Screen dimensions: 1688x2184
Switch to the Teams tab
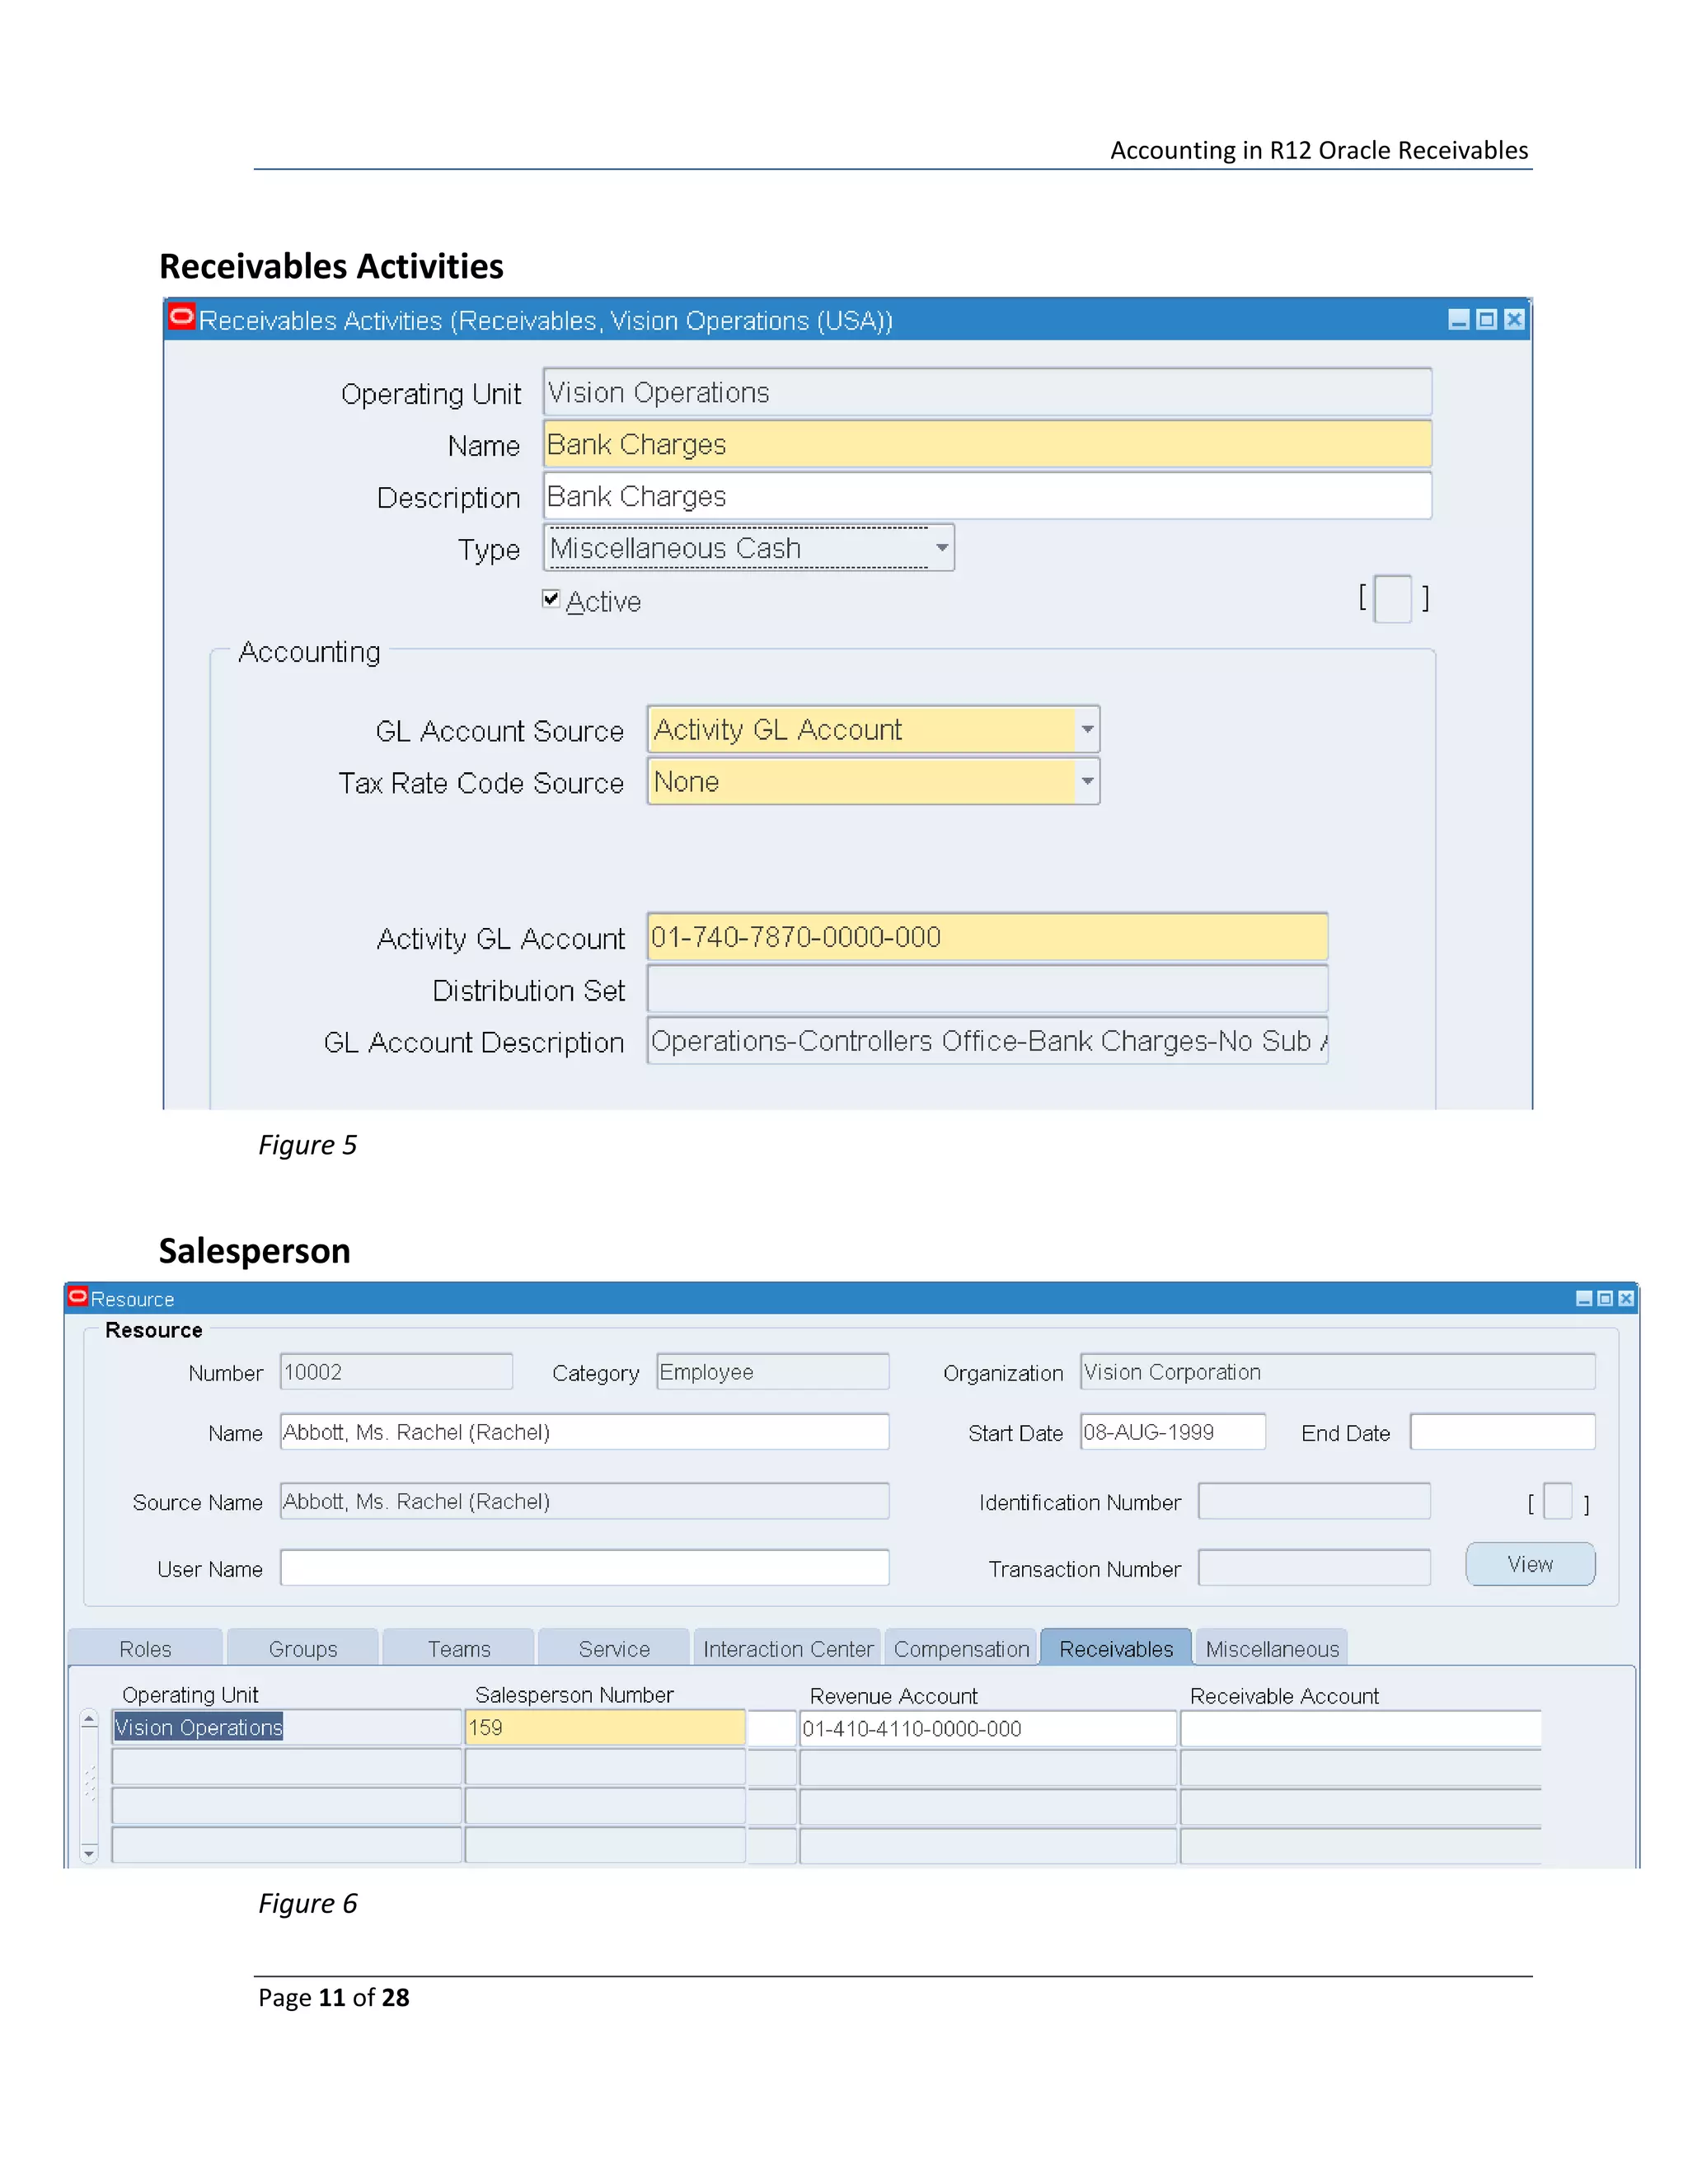tap(459, 1648)
